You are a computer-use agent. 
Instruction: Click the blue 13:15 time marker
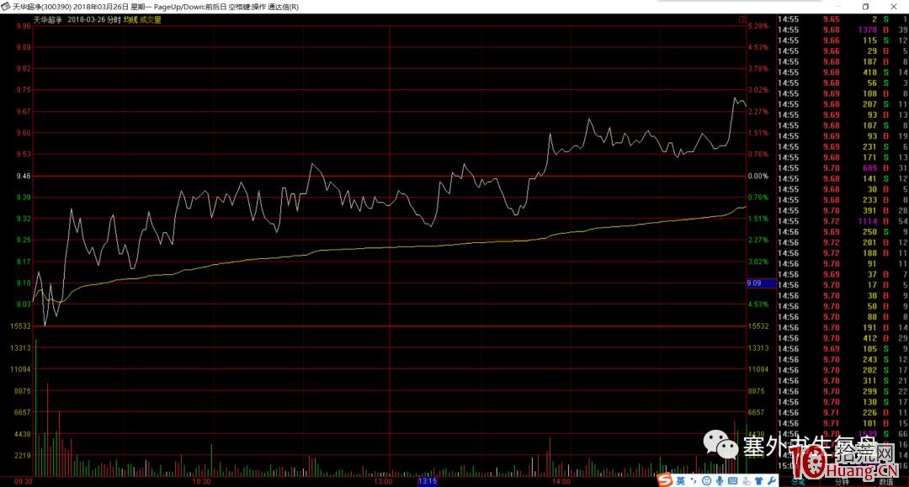tap(428, 481)
